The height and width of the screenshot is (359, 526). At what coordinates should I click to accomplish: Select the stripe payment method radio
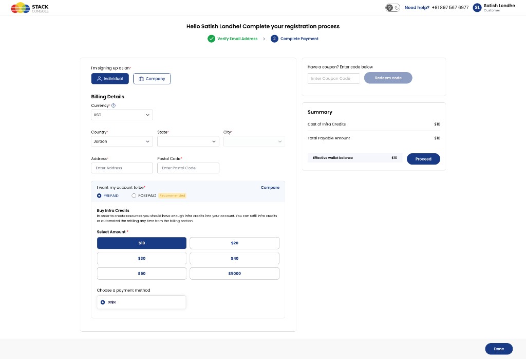pos(103,302)
